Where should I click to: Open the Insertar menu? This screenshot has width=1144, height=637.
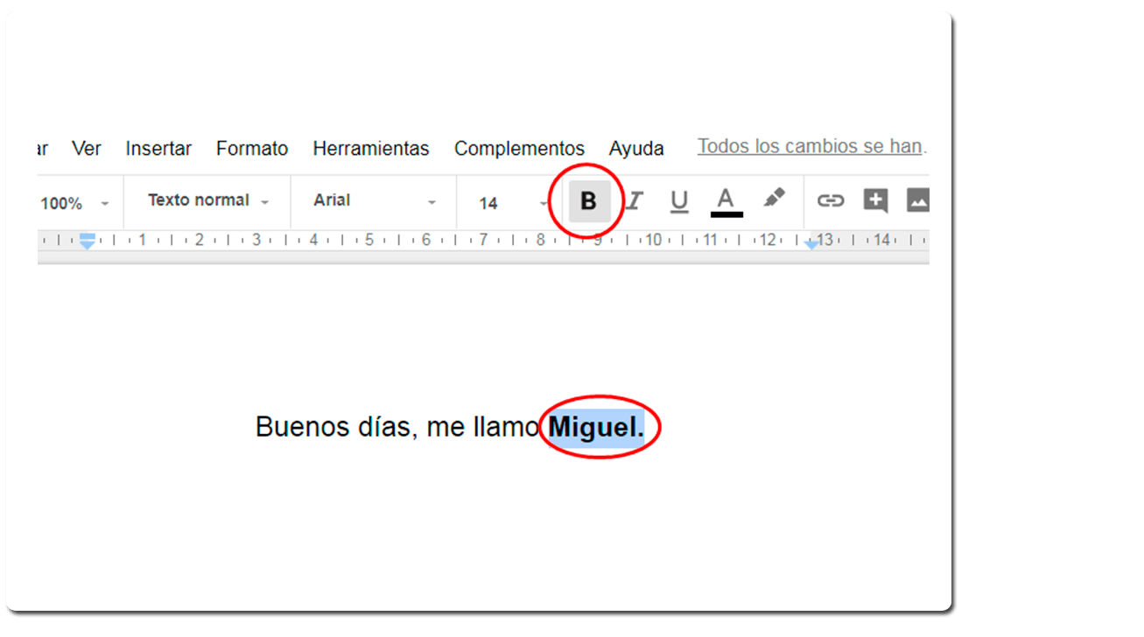(158, 149)
